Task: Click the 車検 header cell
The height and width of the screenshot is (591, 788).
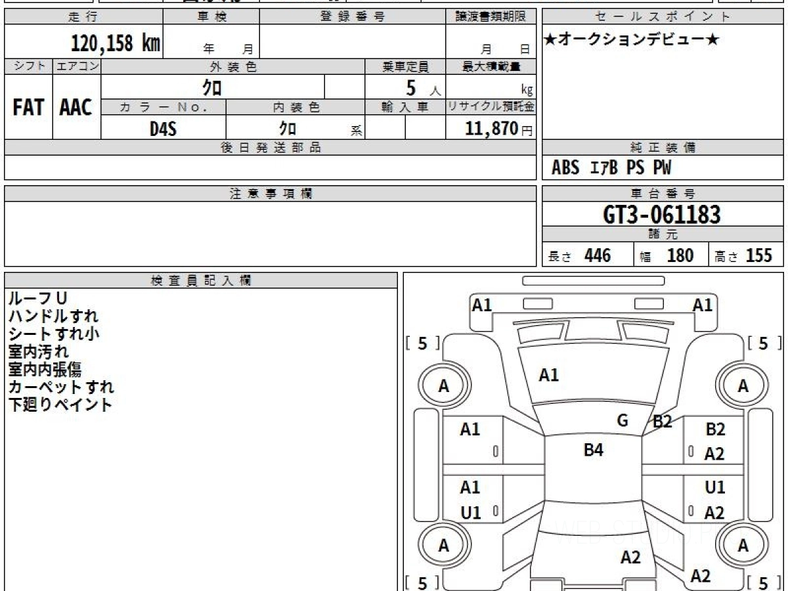Action: [211, 17]
